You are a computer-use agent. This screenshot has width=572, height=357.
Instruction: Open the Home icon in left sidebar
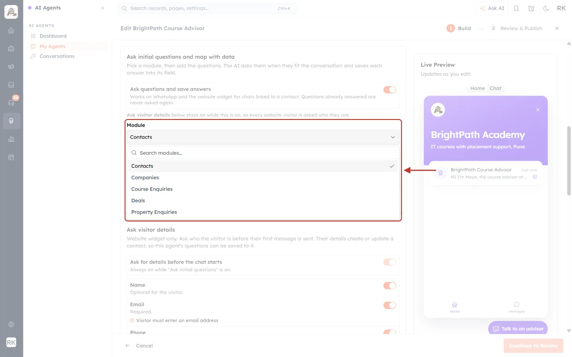11,31
